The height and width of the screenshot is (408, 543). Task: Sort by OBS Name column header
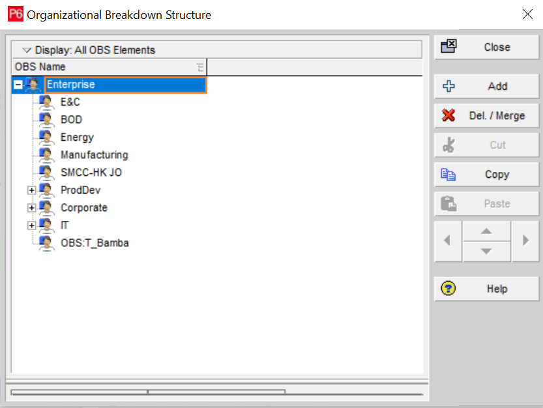(x=109, y=67)
